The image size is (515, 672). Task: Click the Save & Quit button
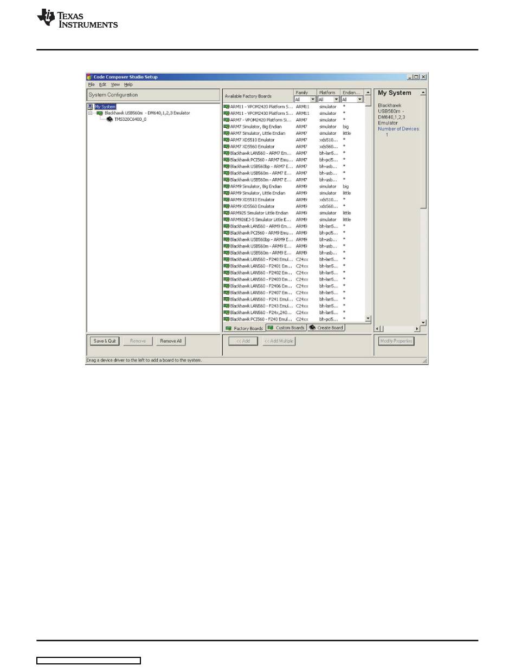coord(105,341)
